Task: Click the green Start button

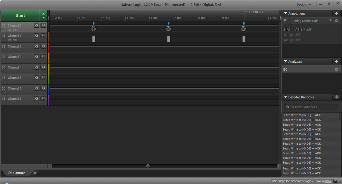Action: (20, 16)
